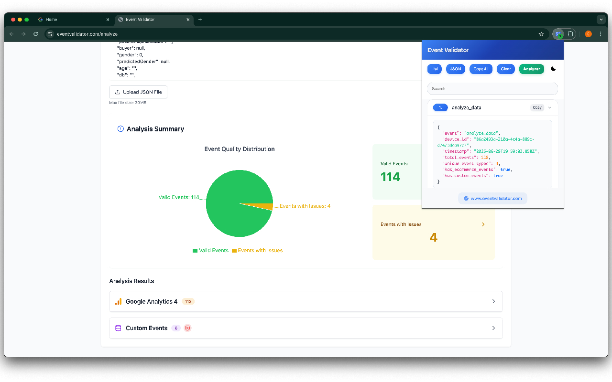Open the Chrome three-dot menu
612x382 pixels.
(601, 34)
